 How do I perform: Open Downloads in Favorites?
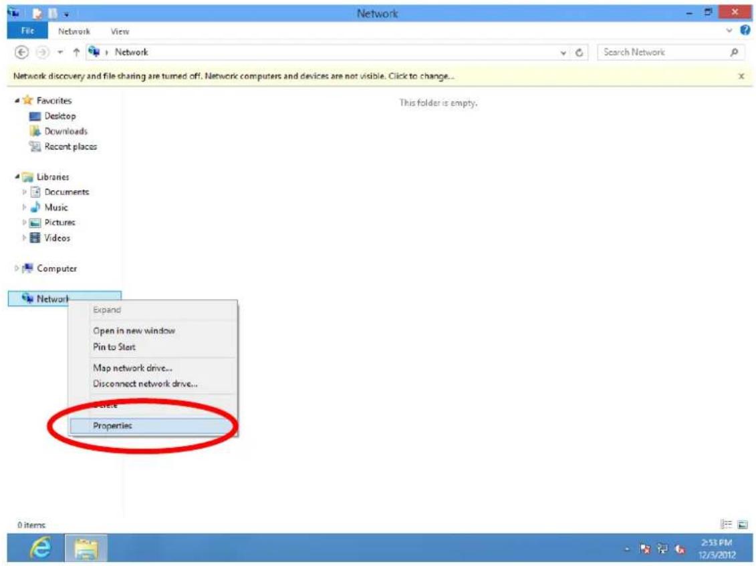click(x=66, y=131)
